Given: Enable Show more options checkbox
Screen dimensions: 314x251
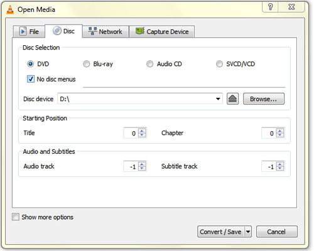Looking at the screenshot, I should (x=16, y=217).
